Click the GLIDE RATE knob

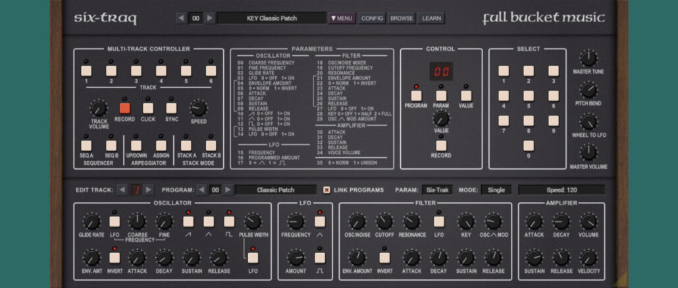click(91, 222)
